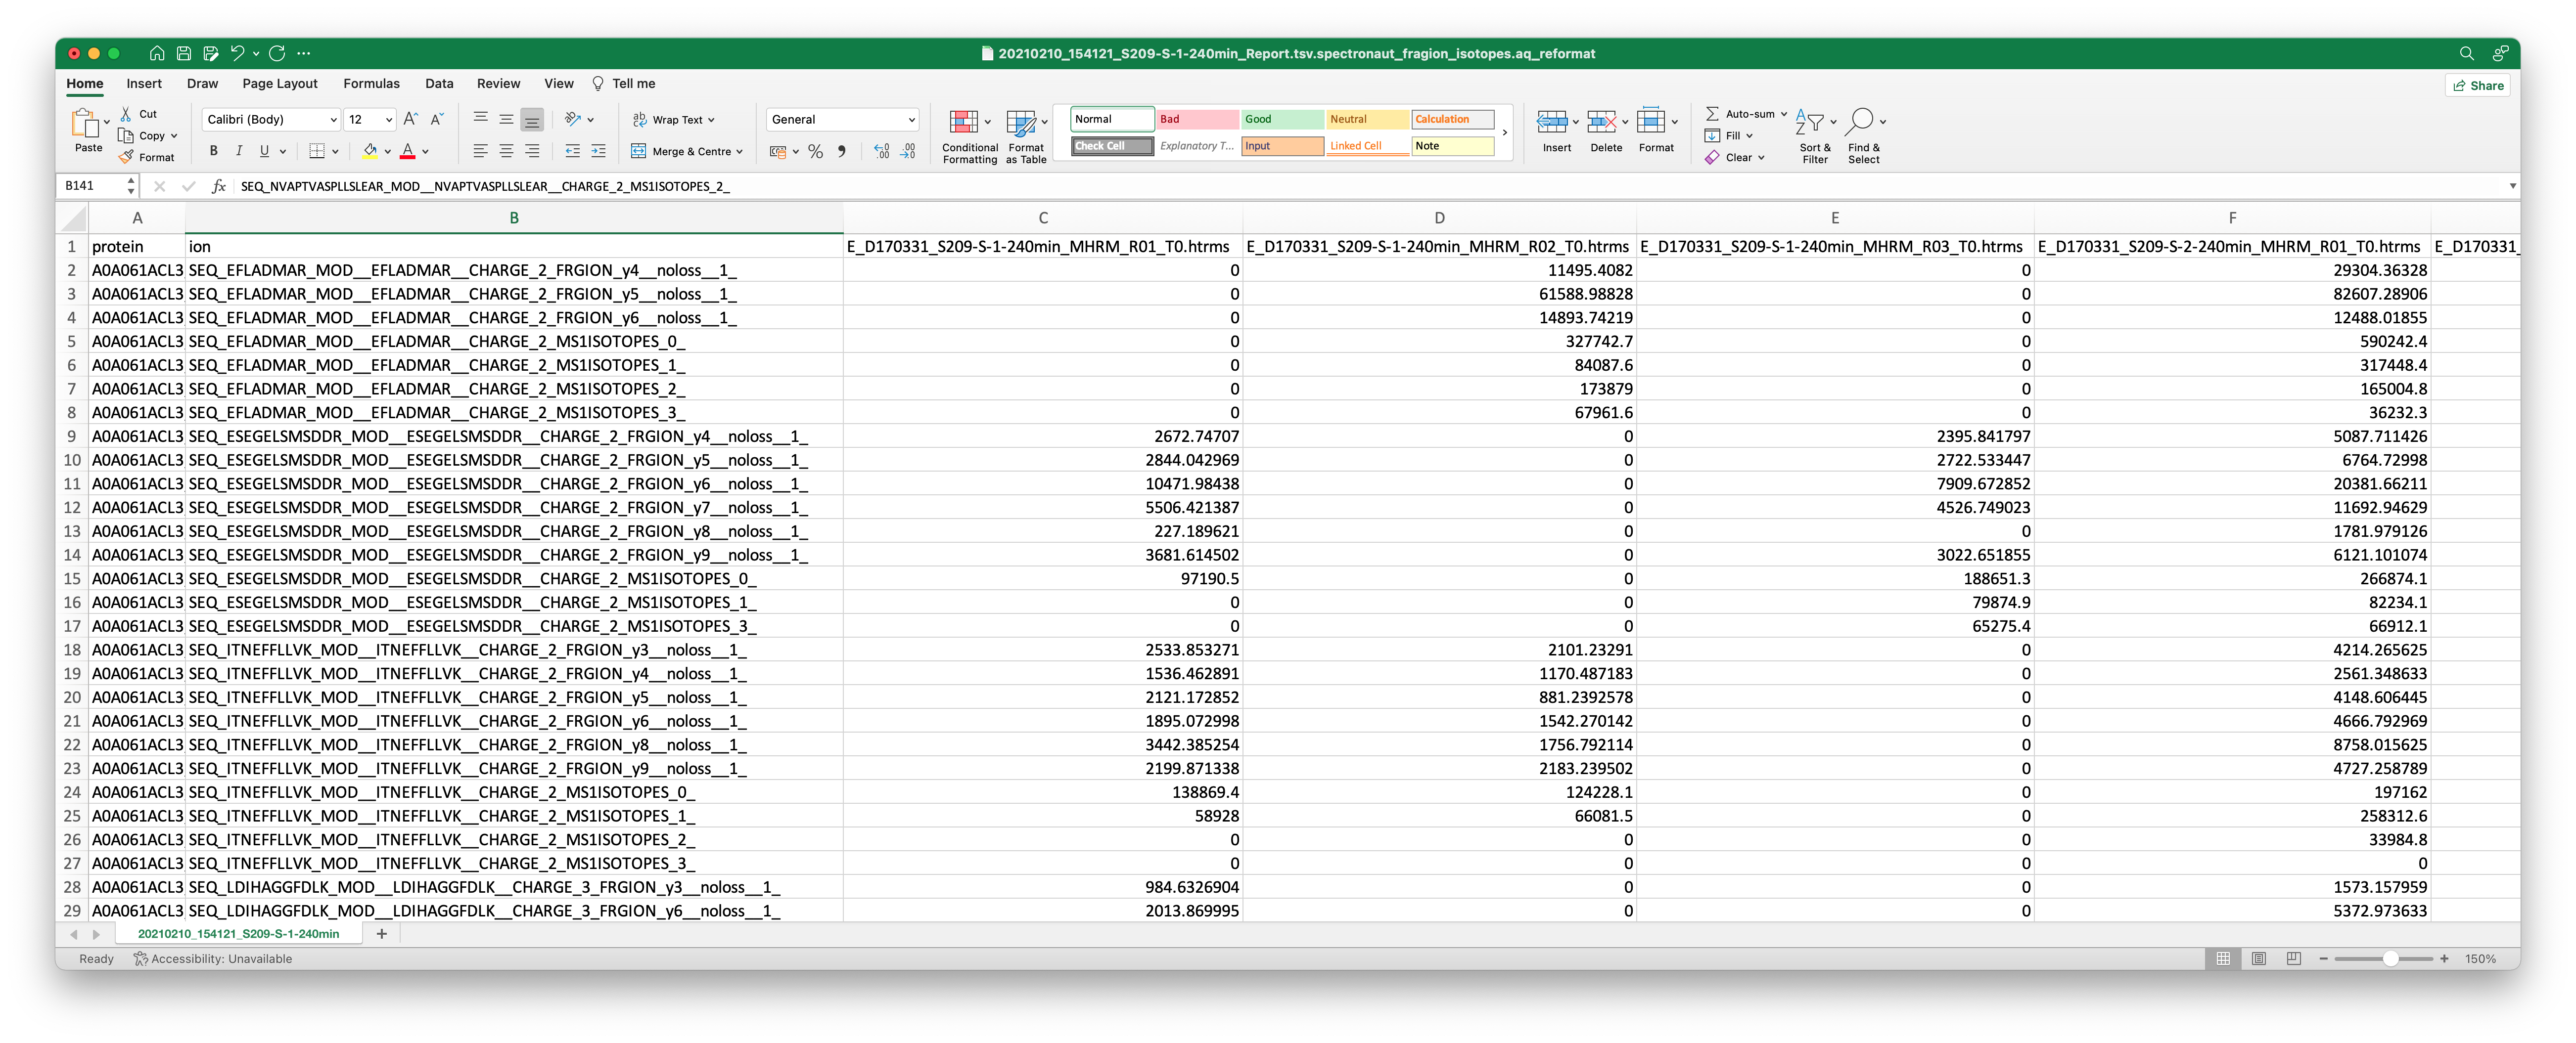2576x1043 pixels.
Task: Click the yellow fill colour button
Action: click(x=369, y=151)
